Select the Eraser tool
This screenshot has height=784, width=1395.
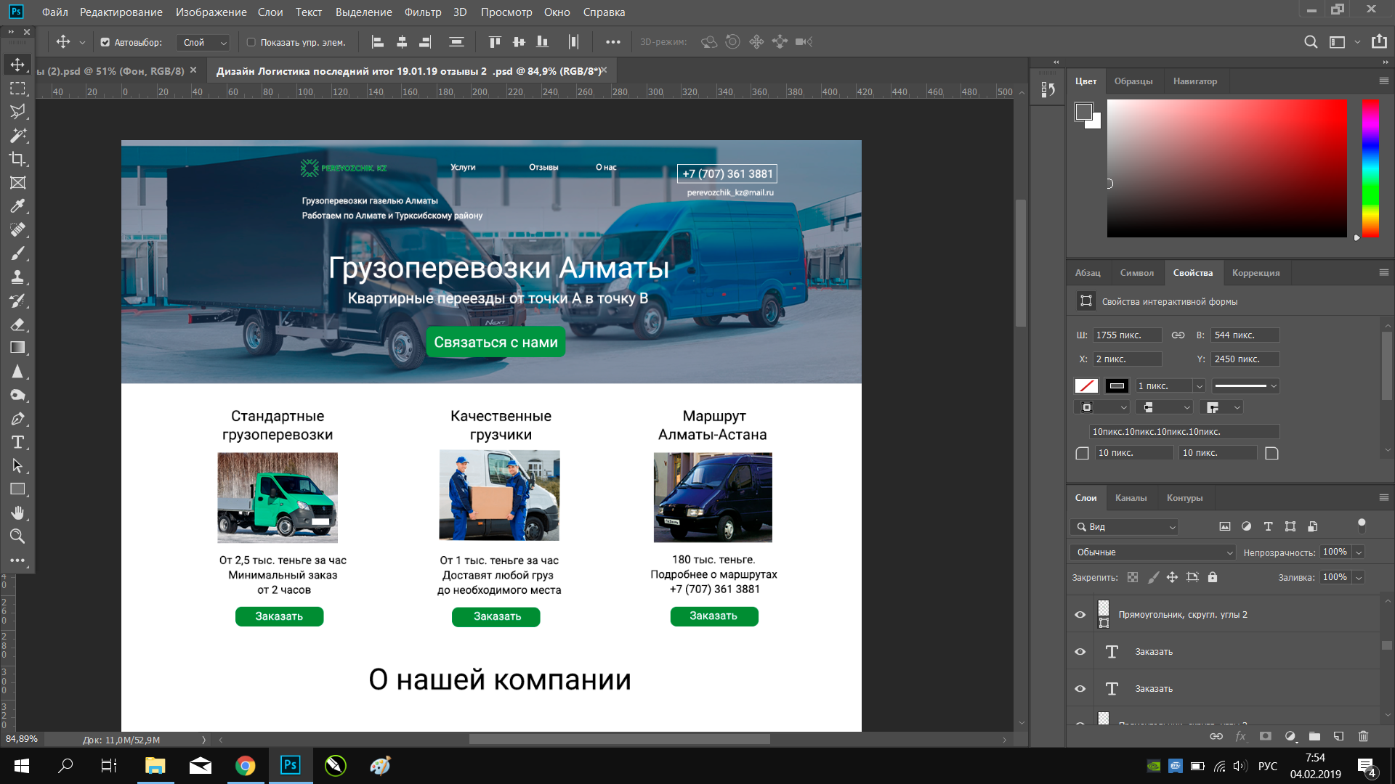pyautogui.click(x=18, y=324)
